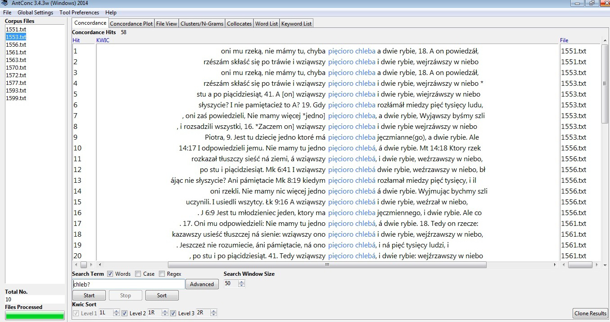Click the Search Window Size field

point(230,283)
